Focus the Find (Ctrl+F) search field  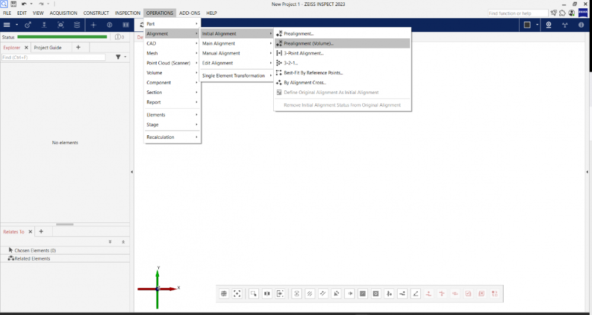[x=53, y=57]
